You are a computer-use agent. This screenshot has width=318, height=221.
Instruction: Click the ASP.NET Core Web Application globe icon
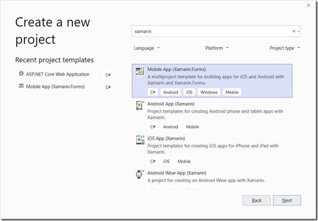tap(21, 74)
